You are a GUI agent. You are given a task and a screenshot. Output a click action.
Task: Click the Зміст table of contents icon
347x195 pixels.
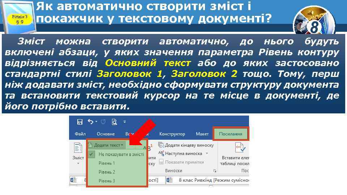tap(78, 148)
